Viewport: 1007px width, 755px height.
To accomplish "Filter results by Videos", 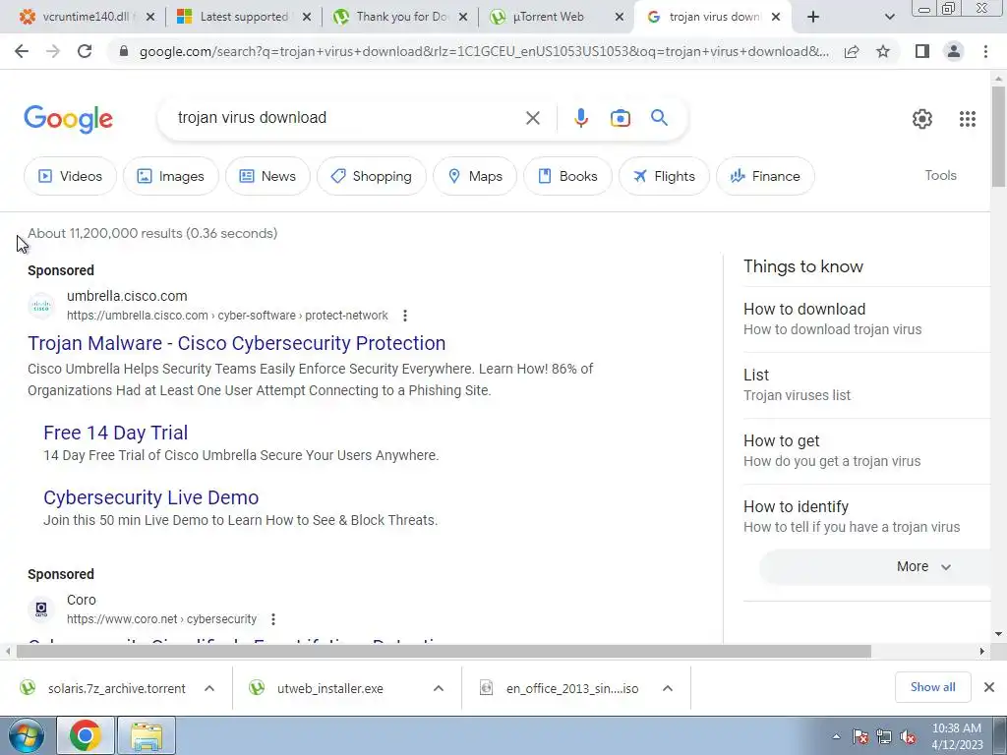I will click(71, 176).
